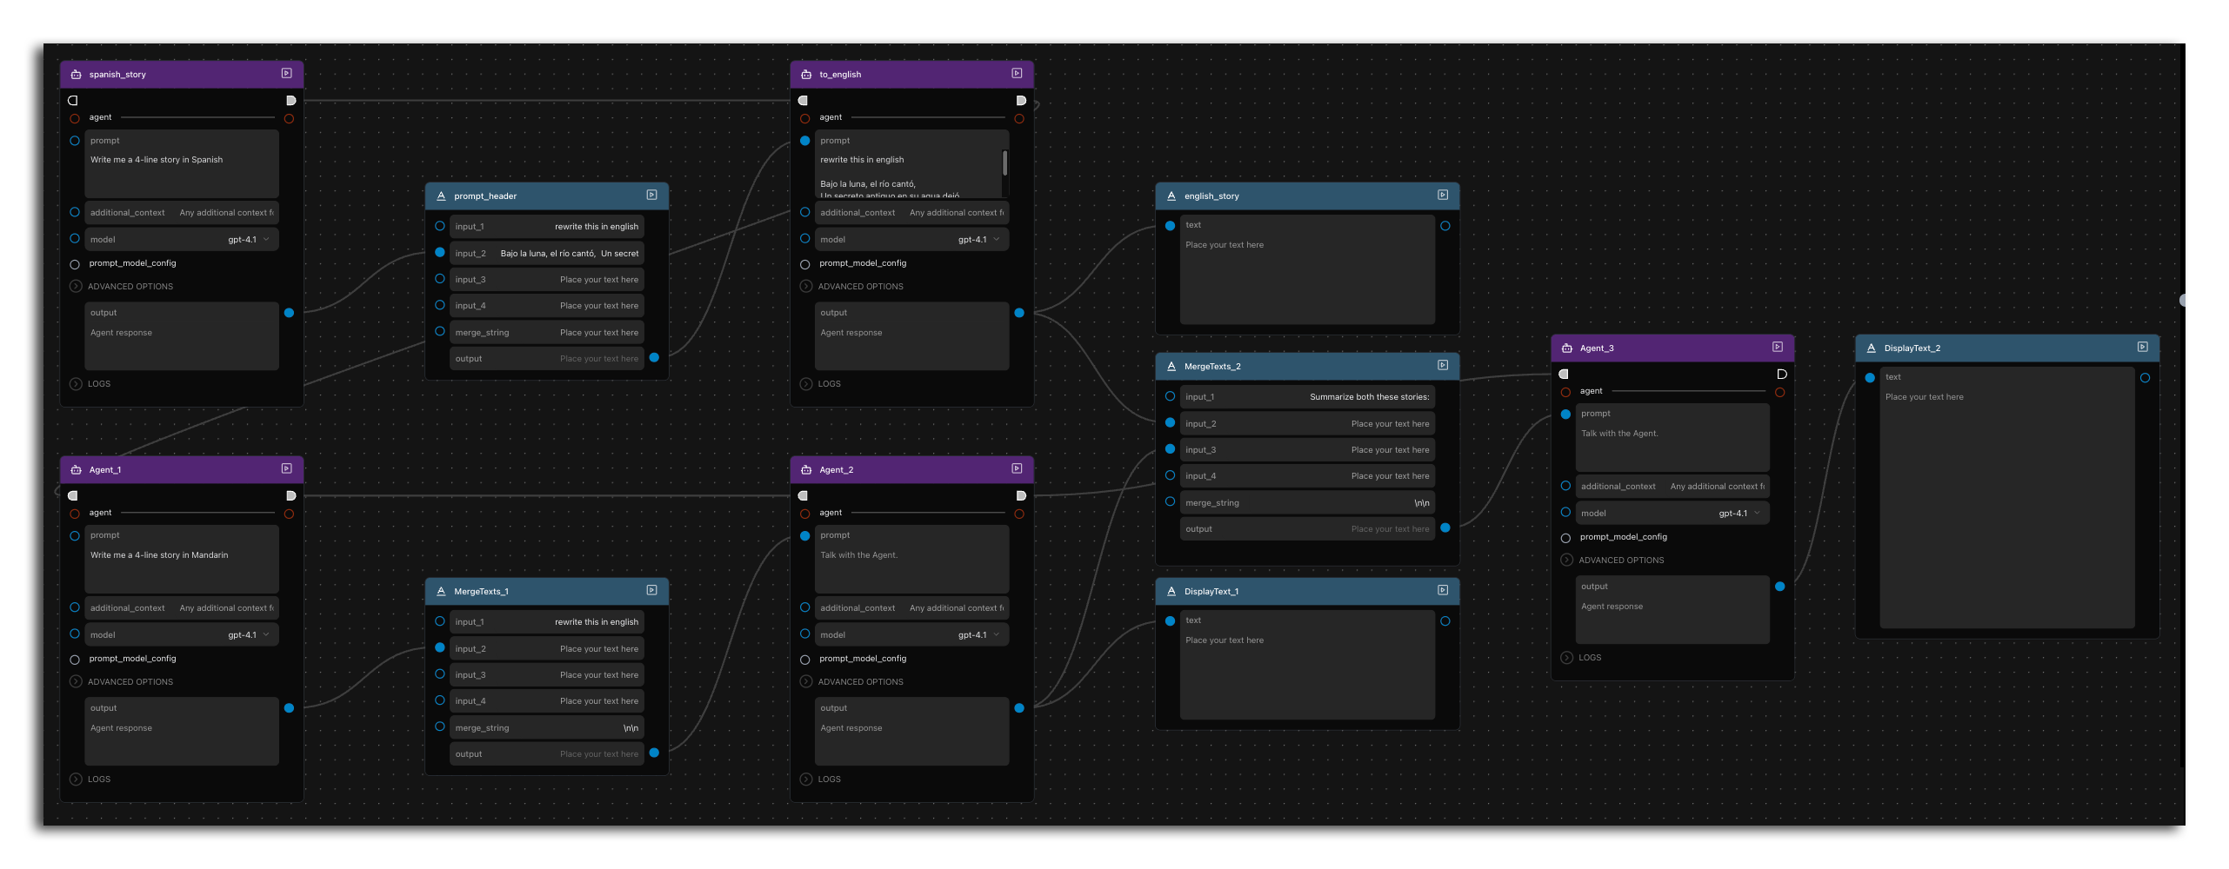This screenshot has height=869, width=2229.
Task: Click the run icon on Agent_3 node
Action: coord(1778,348)
